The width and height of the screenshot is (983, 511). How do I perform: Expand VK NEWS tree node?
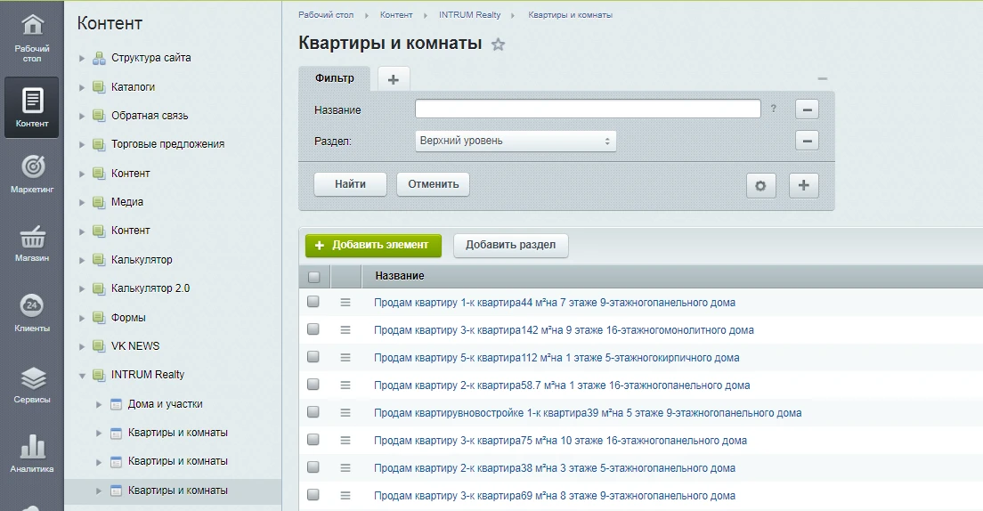(82, 346)
